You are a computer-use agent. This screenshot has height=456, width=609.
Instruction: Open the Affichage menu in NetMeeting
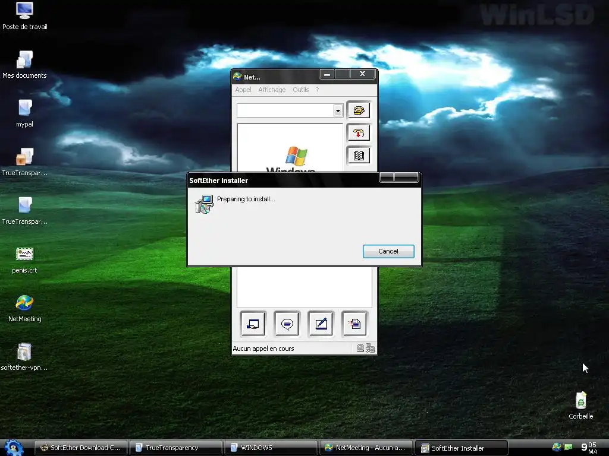tap(272, 90)
